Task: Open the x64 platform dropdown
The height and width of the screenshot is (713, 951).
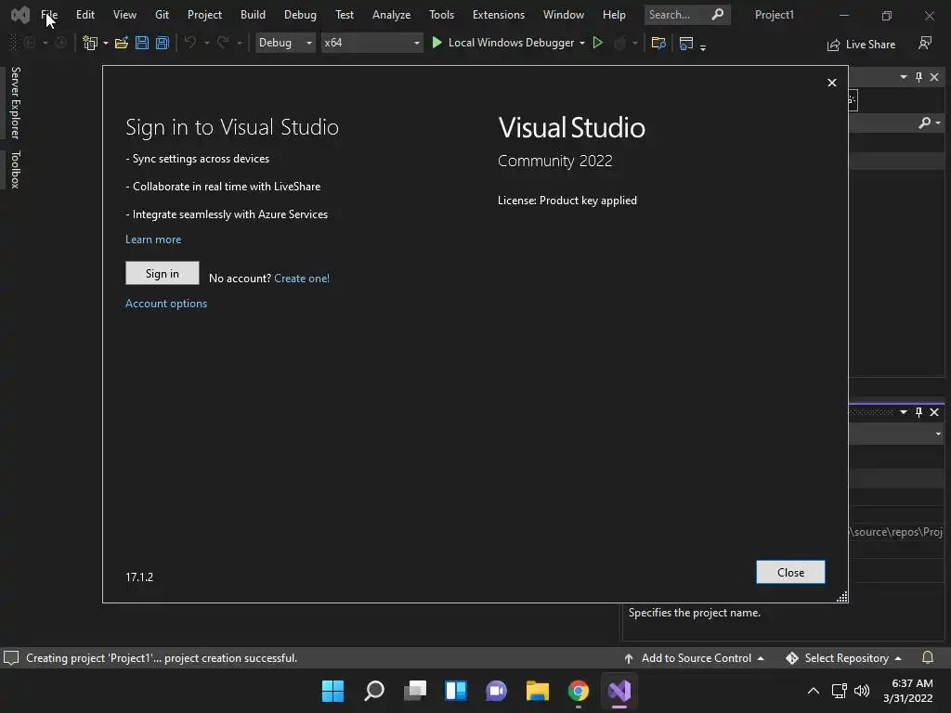Action: click(x=371, y=43)
